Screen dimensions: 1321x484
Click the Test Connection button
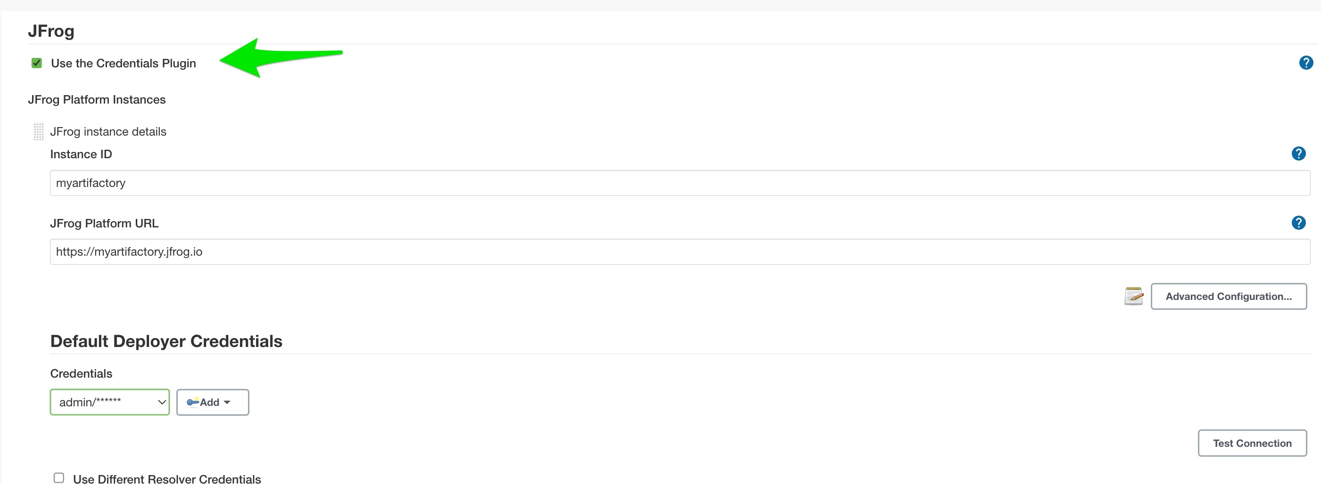click(x=1252, y=443)
